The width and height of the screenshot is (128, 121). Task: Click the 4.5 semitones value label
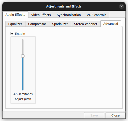23,94
